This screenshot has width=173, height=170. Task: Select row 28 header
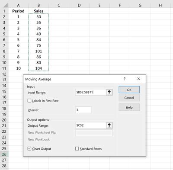4,166
